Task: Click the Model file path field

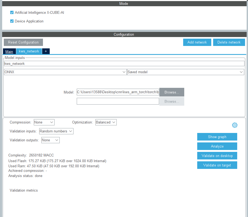Action: (118, 92)
